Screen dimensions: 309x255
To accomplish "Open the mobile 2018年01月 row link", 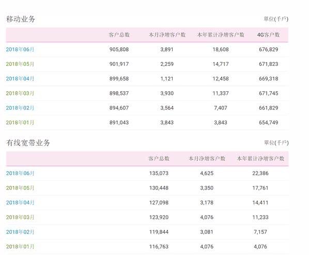I will click(x=20, y=123).
